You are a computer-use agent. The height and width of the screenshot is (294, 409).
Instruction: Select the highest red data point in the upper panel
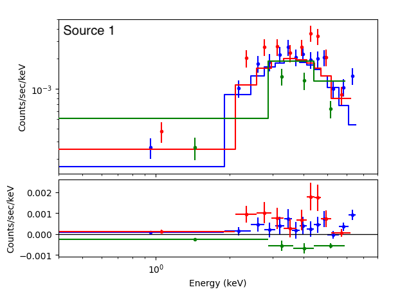(x=311, y=33)
